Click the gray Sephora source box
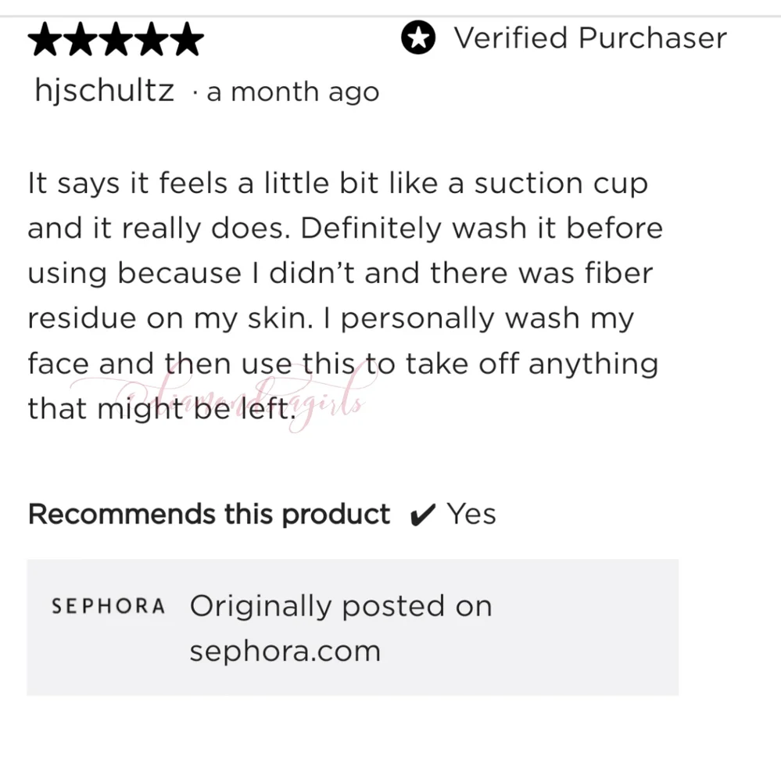Screen dimensions: 781x782 [x=353, y=627]
